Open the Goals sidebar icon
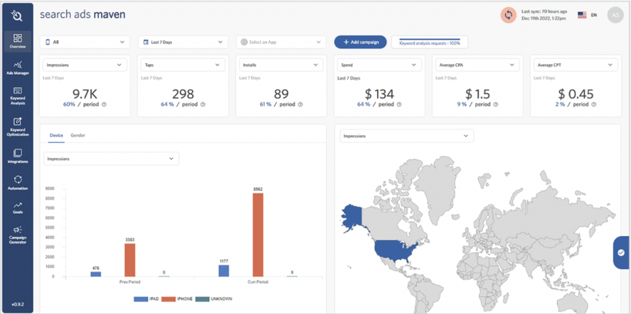 click(x=18, y=208)
